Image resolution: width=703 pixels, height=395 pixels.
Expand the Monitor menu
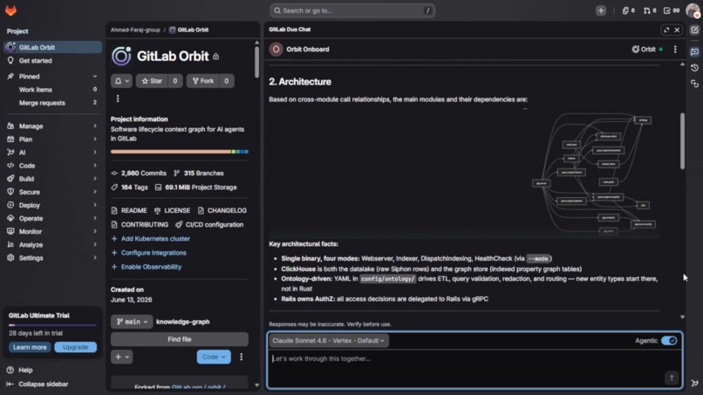tap(53, 232)
